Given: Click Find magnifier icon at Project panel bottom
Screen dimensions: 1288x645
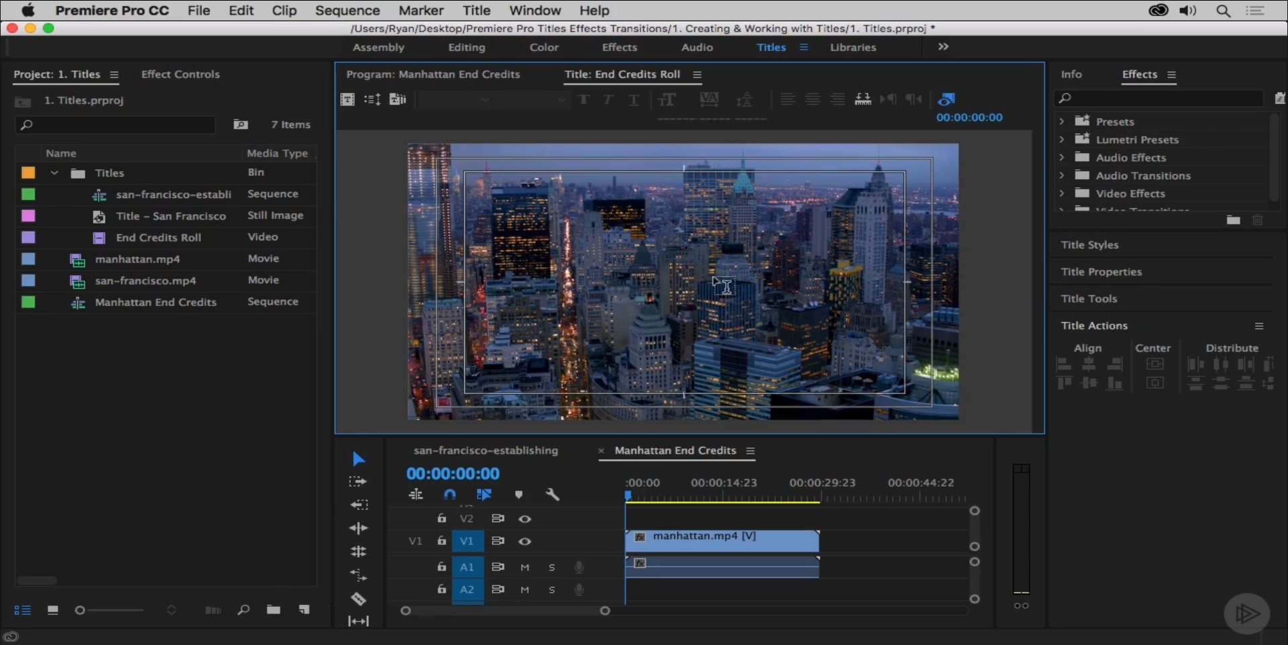Looking at the screenshot, I should [x=244, y=610].
